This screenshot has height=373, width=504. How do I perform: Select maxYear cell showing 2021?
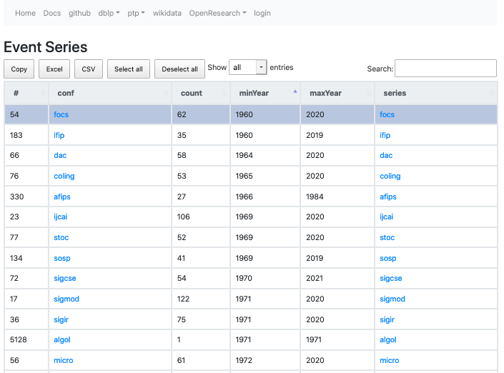click(x=337, y=278)
